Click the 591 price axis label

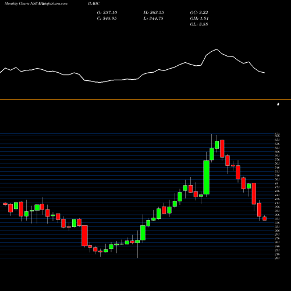[x=277, y=155]
